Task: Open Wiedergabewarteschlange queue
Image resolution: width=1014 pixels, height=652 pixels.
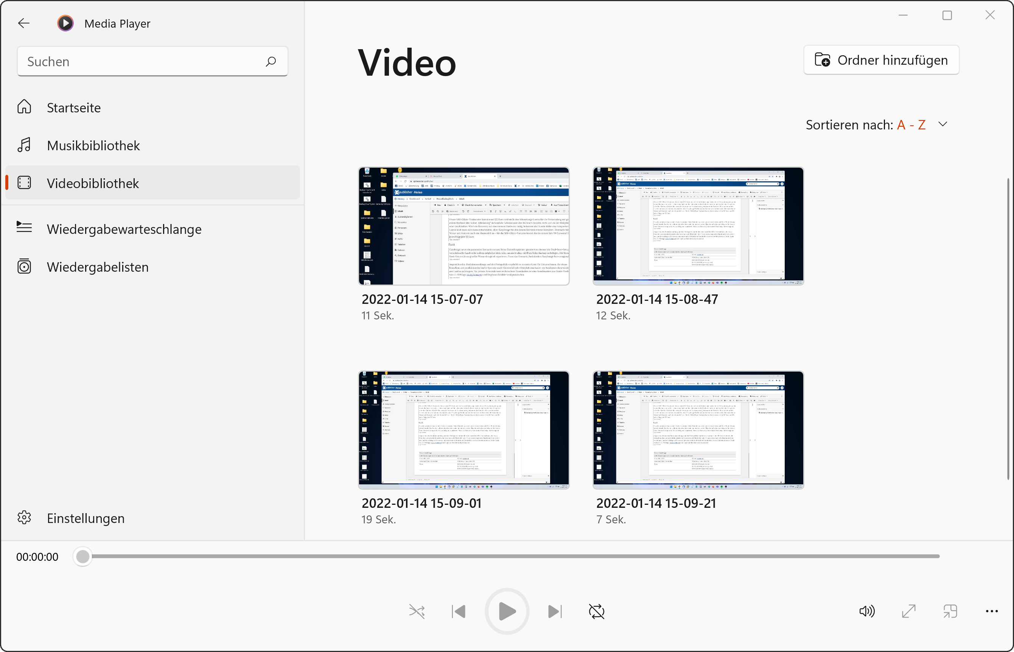Action: [124, 229]
